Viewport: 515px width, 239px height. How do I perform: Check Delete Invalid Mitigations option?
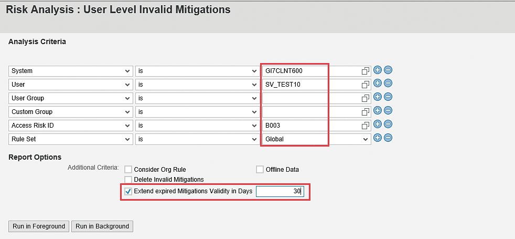(x=128, y=180)
